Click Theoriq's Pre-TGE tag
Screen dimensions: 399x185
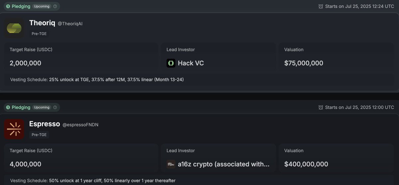pyautogui.click(x=39, y=34)
